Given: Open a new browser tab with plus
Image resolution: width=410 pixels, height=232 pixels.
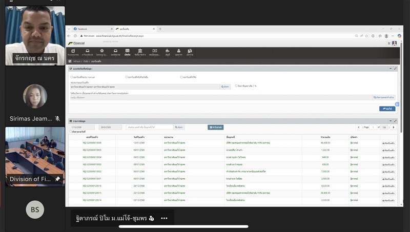Looking at the screenshot, I should pos(160,29).
